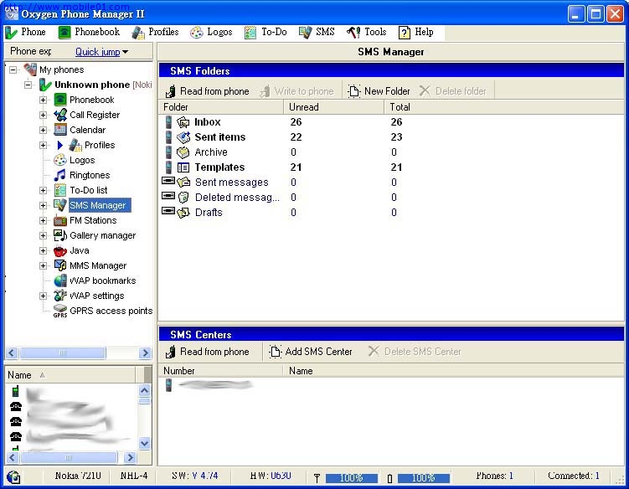Sort by the Unread column header
Image resolution: width=629 pixels, height=489 pixels.
pyautogui.click(x=333, y=107)
